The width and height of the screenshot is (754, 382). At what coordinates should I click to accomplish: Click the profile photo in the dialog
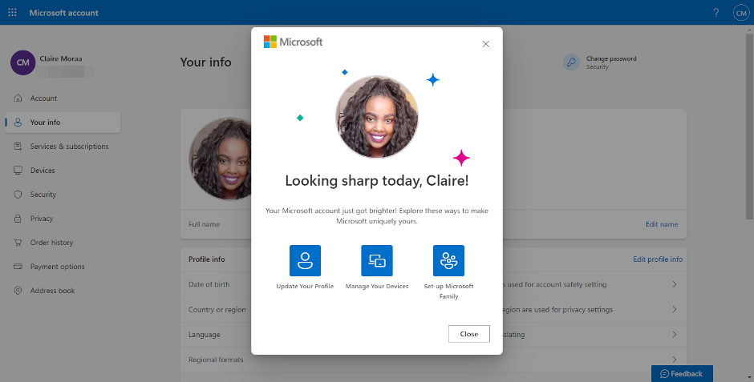(377, 117)
